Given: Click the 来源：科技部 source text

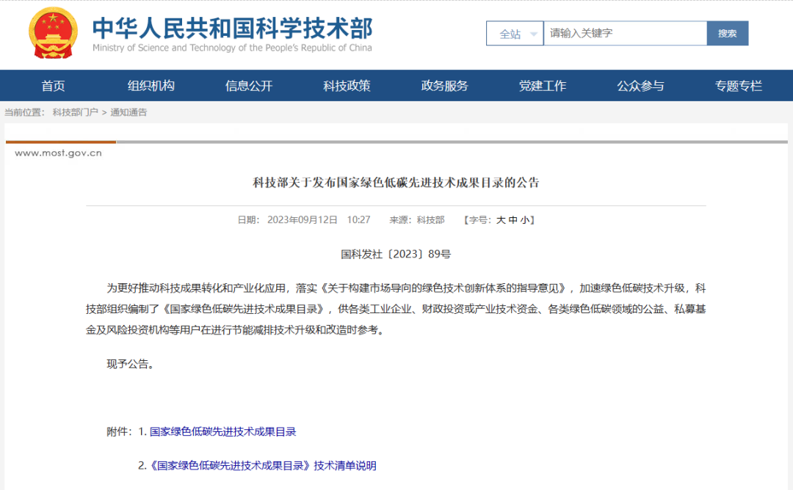Looking at the screenshot, I should point(417,220).
